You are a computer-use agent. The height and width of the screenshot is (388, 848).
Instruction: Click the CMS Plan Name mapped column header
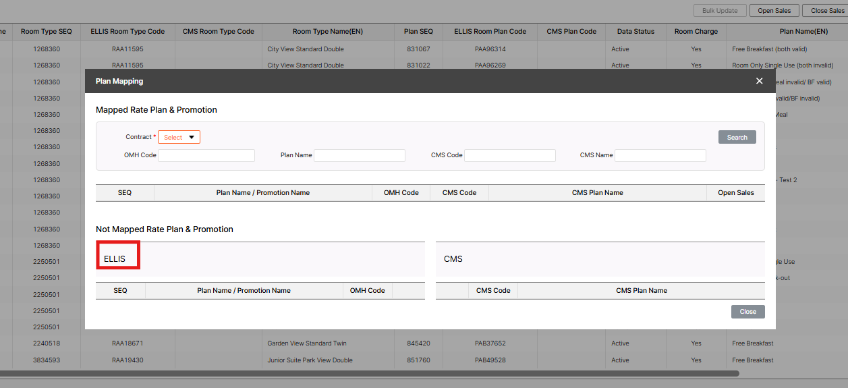[597, 192]
